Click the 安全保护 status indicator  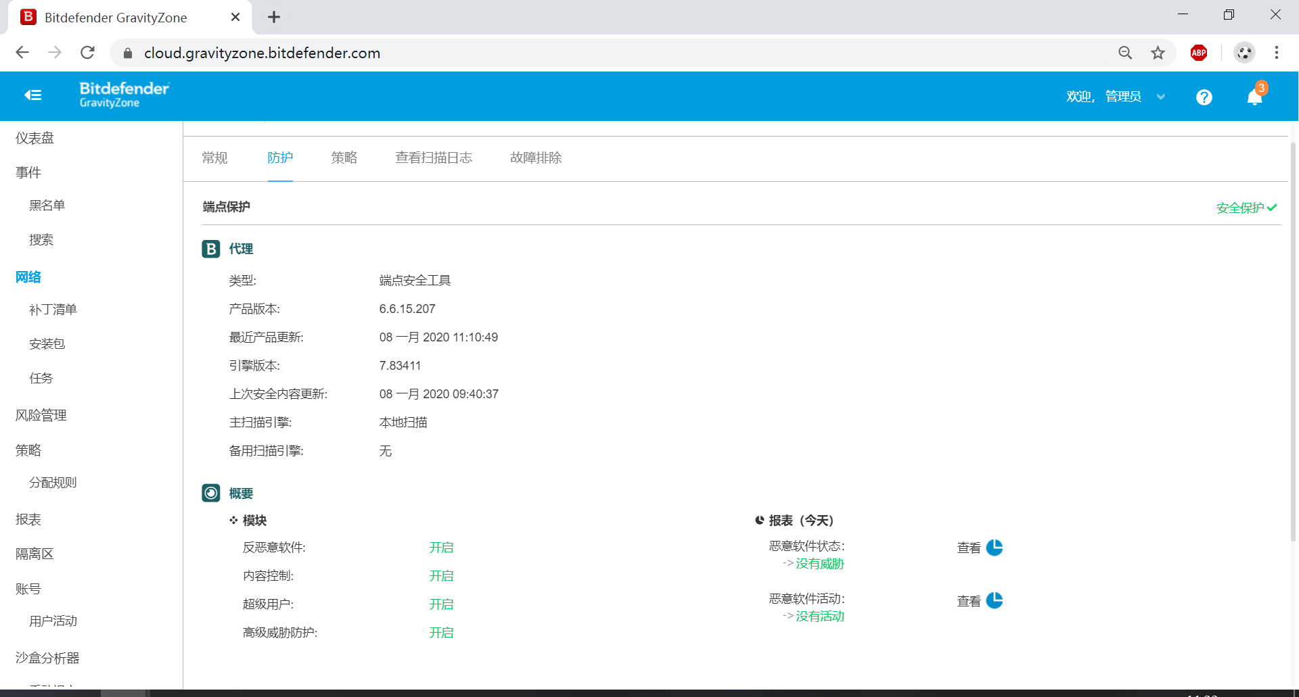(x=1247, y=208)
